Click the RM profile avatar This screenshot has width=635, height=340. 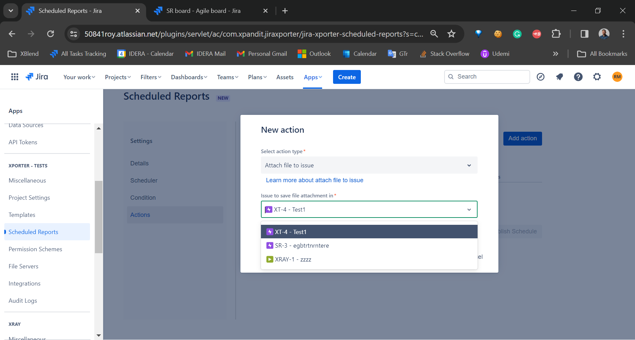click(617, 77)
